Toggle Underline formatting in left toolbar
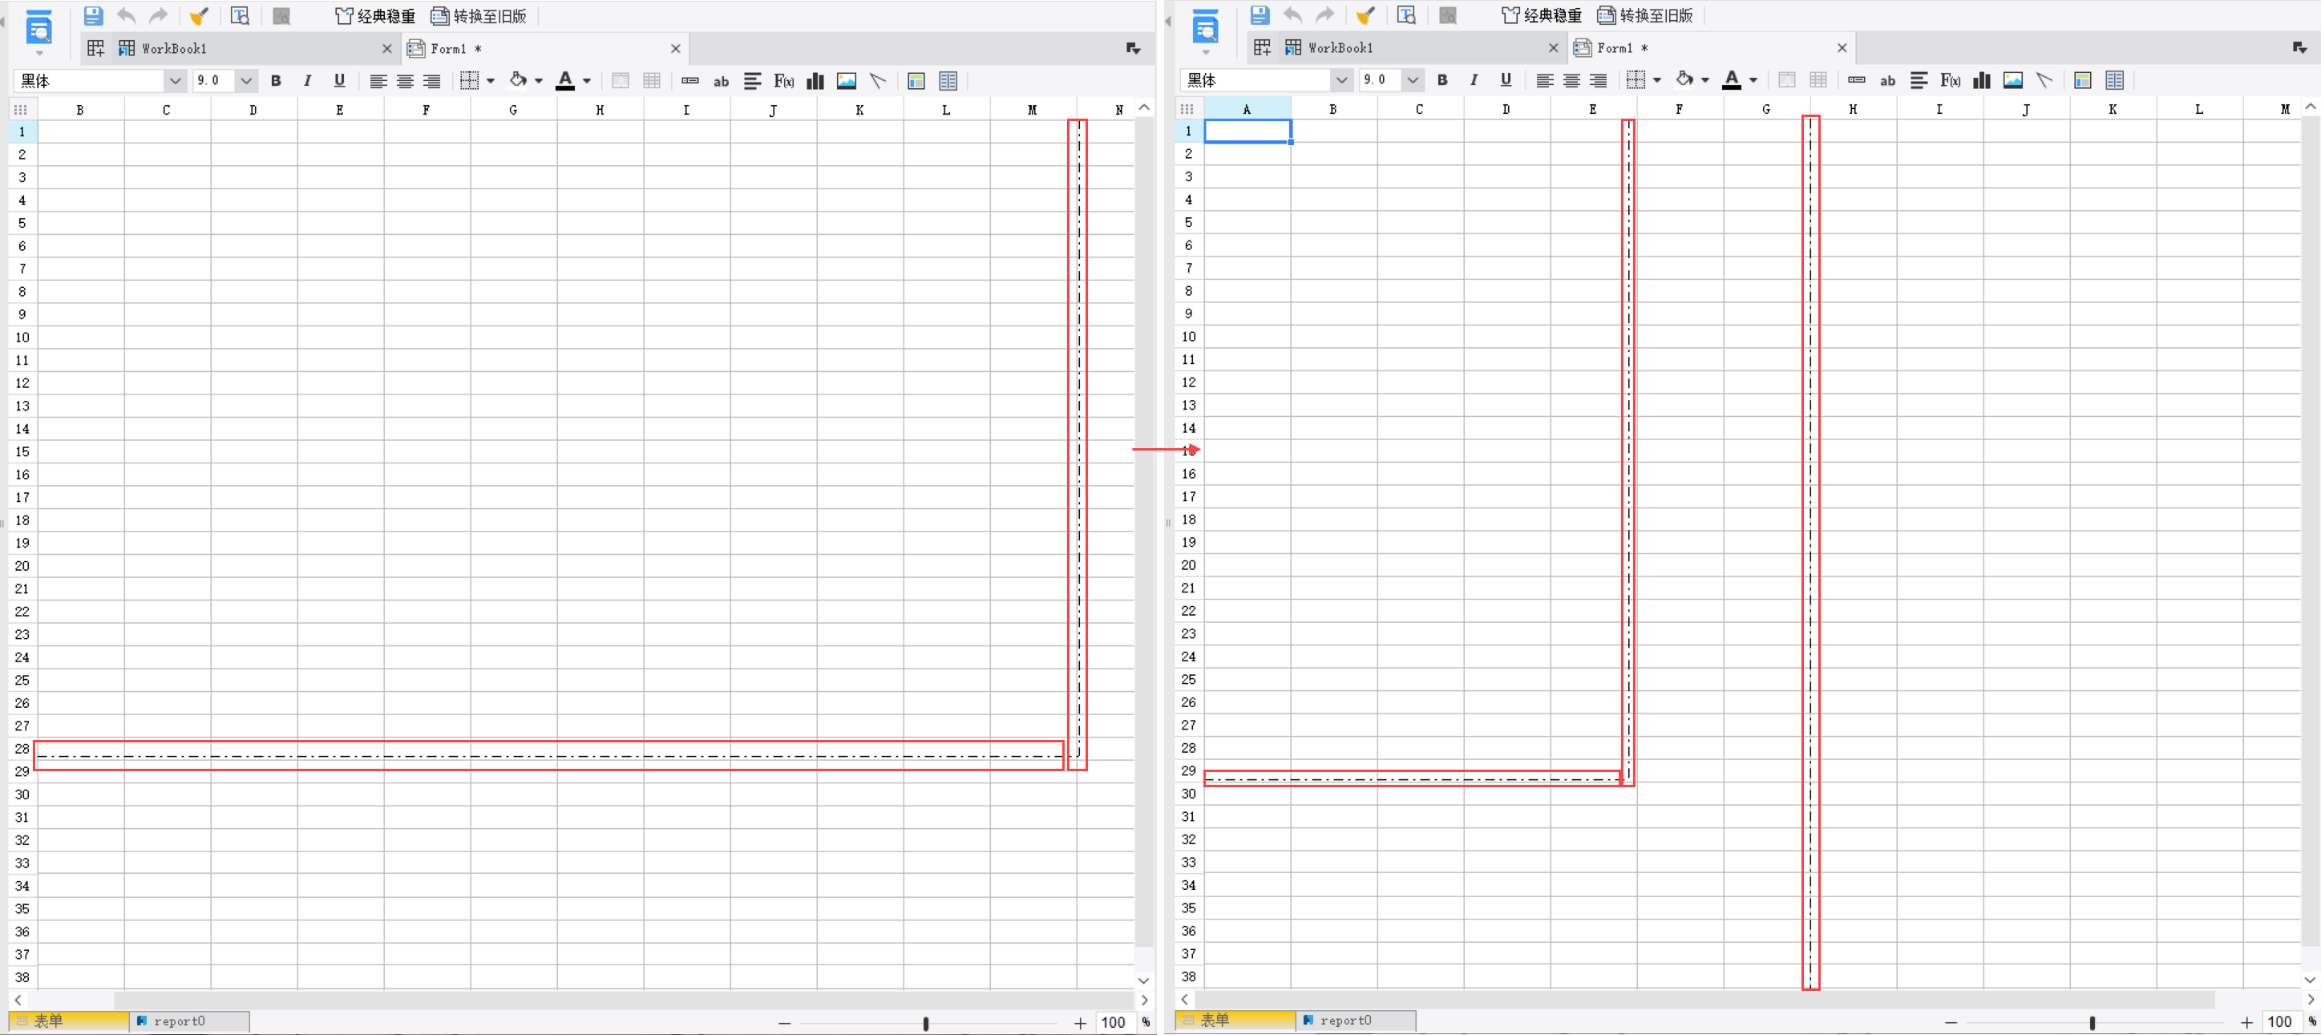This screenshot has height=1035, width=2321. click(340, 81)
